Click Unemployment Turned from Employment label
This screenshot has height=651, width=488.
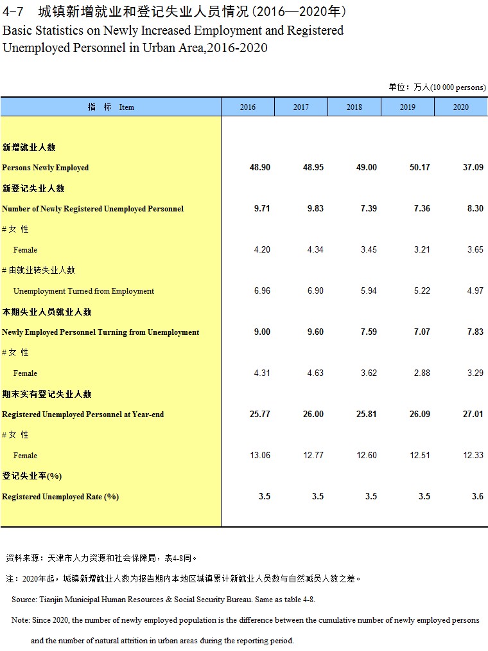pyautogui.click(x=83, y=291)
